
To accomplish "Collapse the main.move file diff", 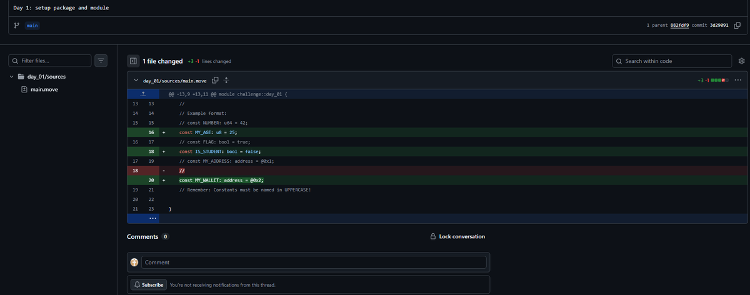I will point(136,81).
